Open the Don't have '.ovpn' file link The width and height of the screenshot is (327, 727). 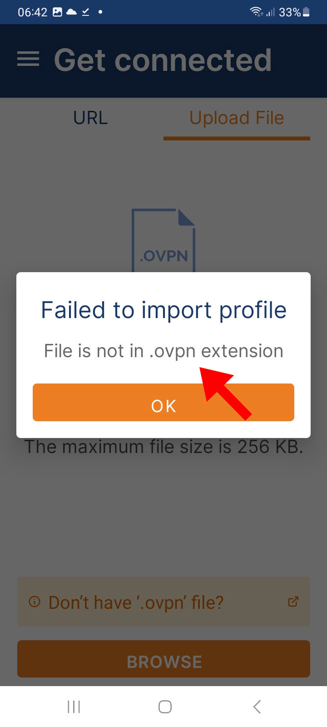click(x=163, y=602)
